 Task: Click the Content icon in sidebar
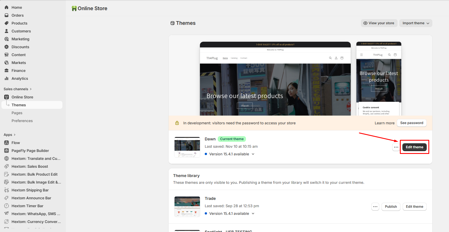6,55
